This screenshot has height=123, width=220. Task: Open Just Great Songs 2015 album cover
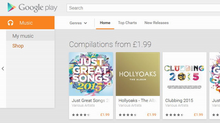coord(91,74)
